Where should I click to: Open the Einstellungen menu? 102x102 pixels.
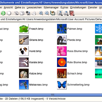click(78, 7)
